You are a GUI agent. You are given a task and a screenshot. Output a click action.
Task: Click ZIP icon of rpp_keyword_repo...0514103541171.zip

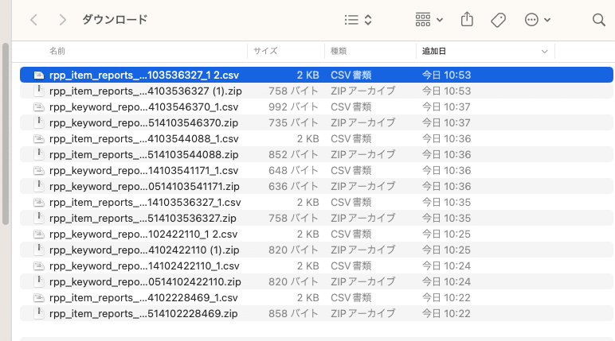(38, 186)
